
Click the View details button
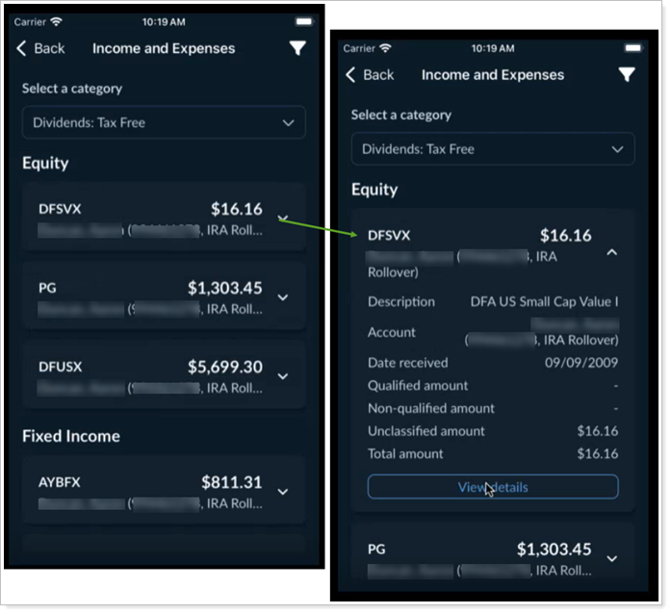click(x=492, y=487)
